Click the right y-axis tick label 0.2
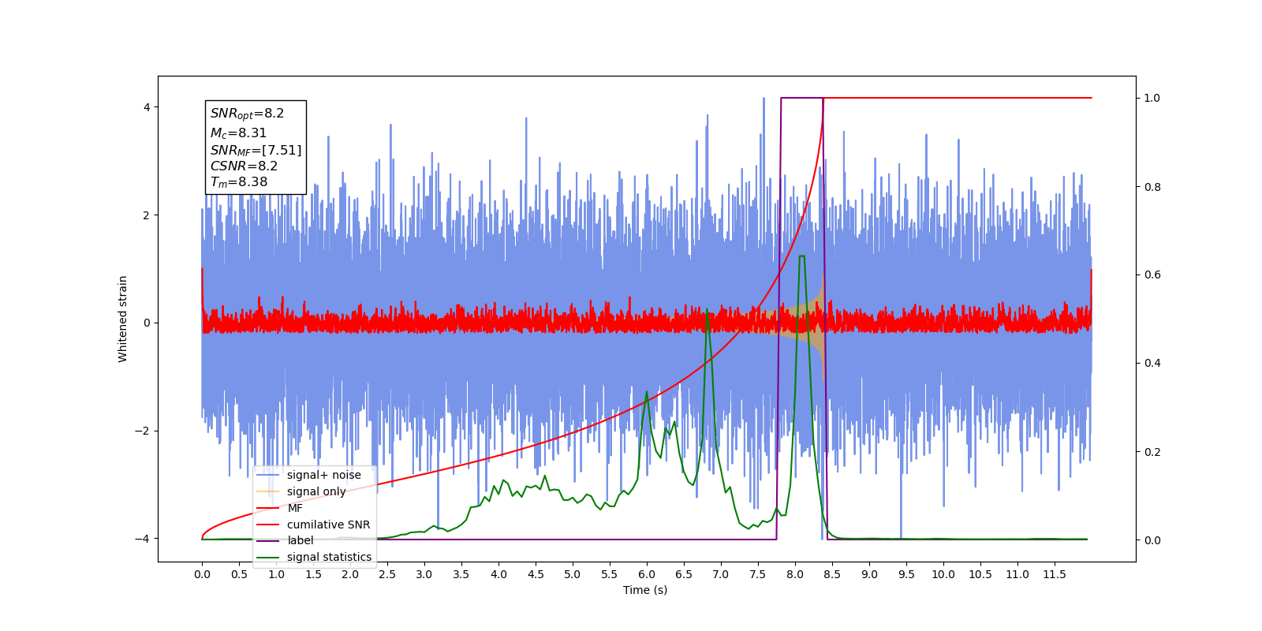The height and width of the screenshot is (631, 1262). [x=1152, y=452]
